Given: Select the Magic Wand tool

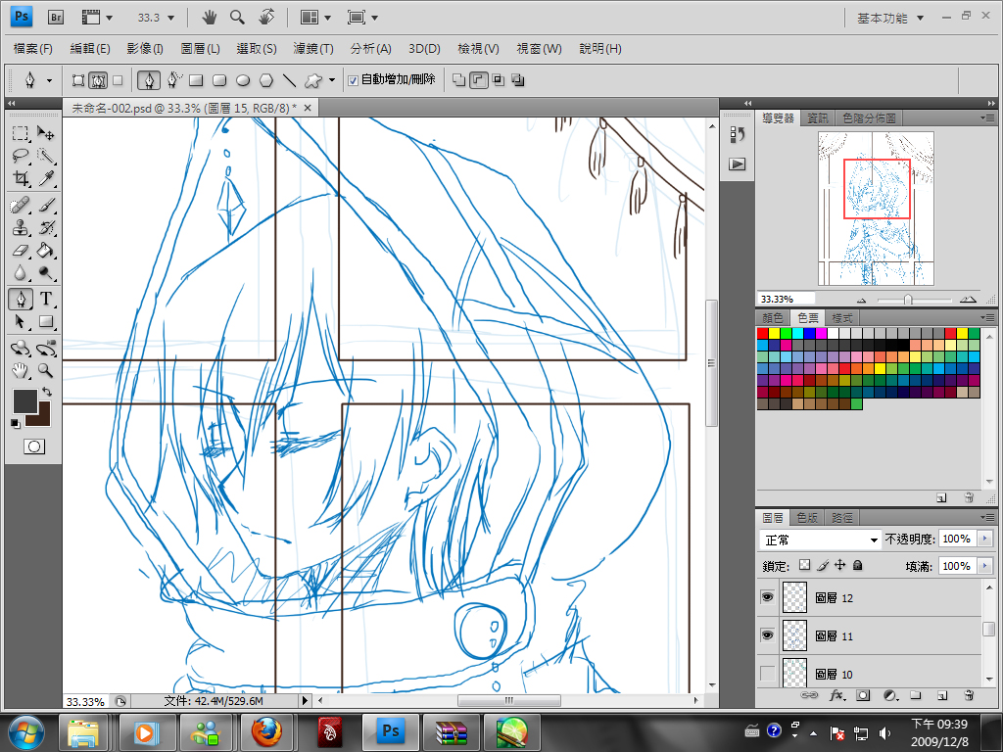Looking at the screenshot, I should click(45, 156).
